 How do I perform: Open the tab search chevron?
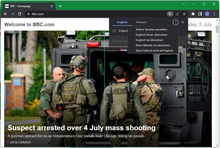click(184, 4)
